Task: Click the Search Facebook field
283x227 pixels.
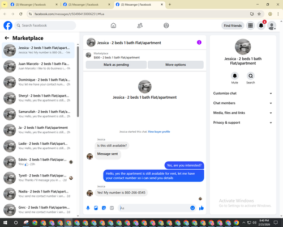Action: point(45,26)
